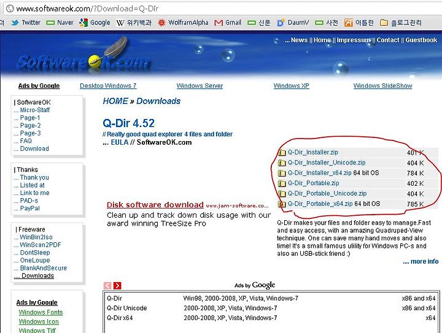Open FAQ in the sidebar
The width and height of the screenshot is (442, 333).
point(26,141)
